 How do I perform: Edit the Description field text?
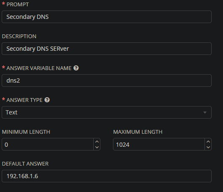(107, 49)
